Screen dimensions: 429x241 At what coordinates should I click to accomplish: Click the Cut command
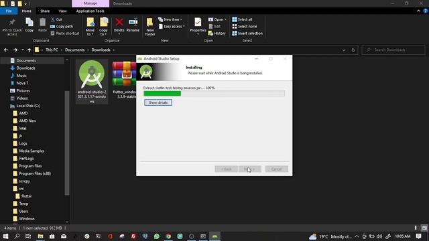point(56,19)
